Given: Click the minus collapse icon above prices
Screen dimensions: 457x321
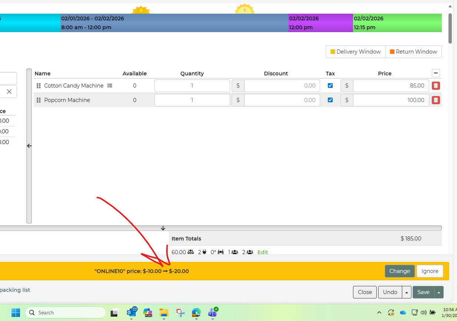Looking at the screenshot, I should click(x=436, y=73).
